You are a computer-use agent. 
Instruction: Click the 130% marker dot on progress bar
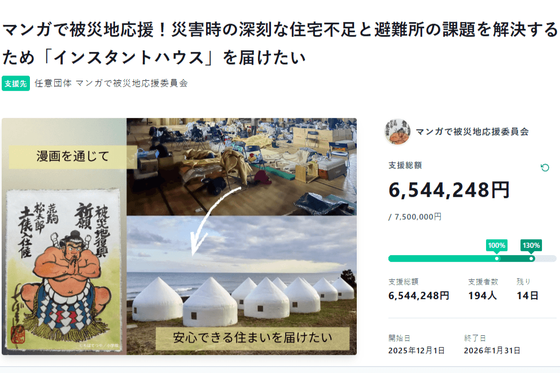pyautogui.click(x=530, y=258)
